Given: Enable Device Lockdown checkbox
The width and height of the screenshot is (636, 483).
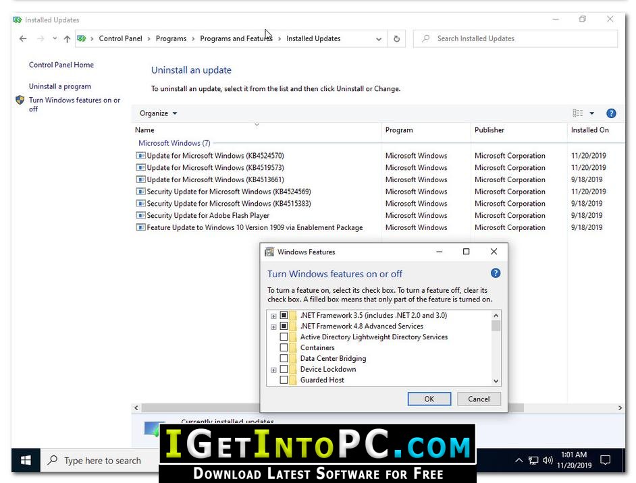Looking at the screenshot, I should pyautogui.click(x=284, y=369).
